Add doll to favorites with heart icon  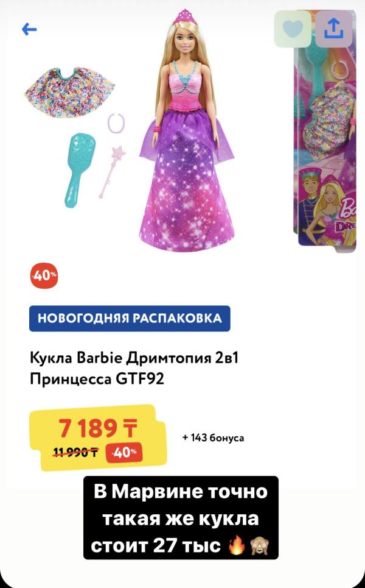(x=293, y=29)
